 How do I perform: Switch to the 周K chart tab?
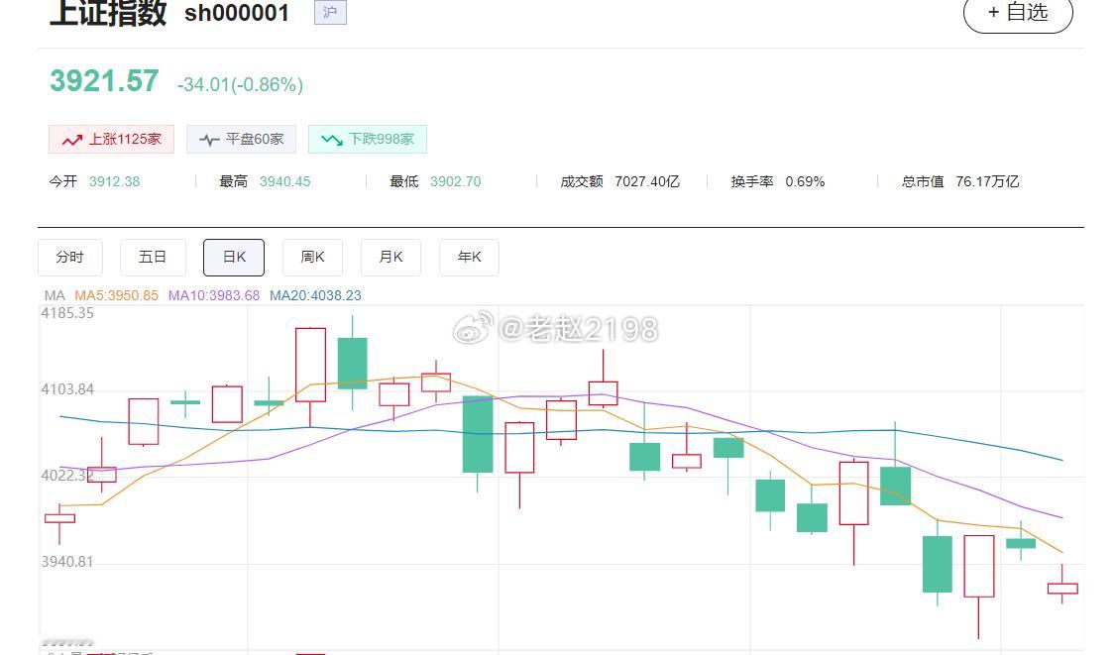pyautogui.click(x=312, y=258)
